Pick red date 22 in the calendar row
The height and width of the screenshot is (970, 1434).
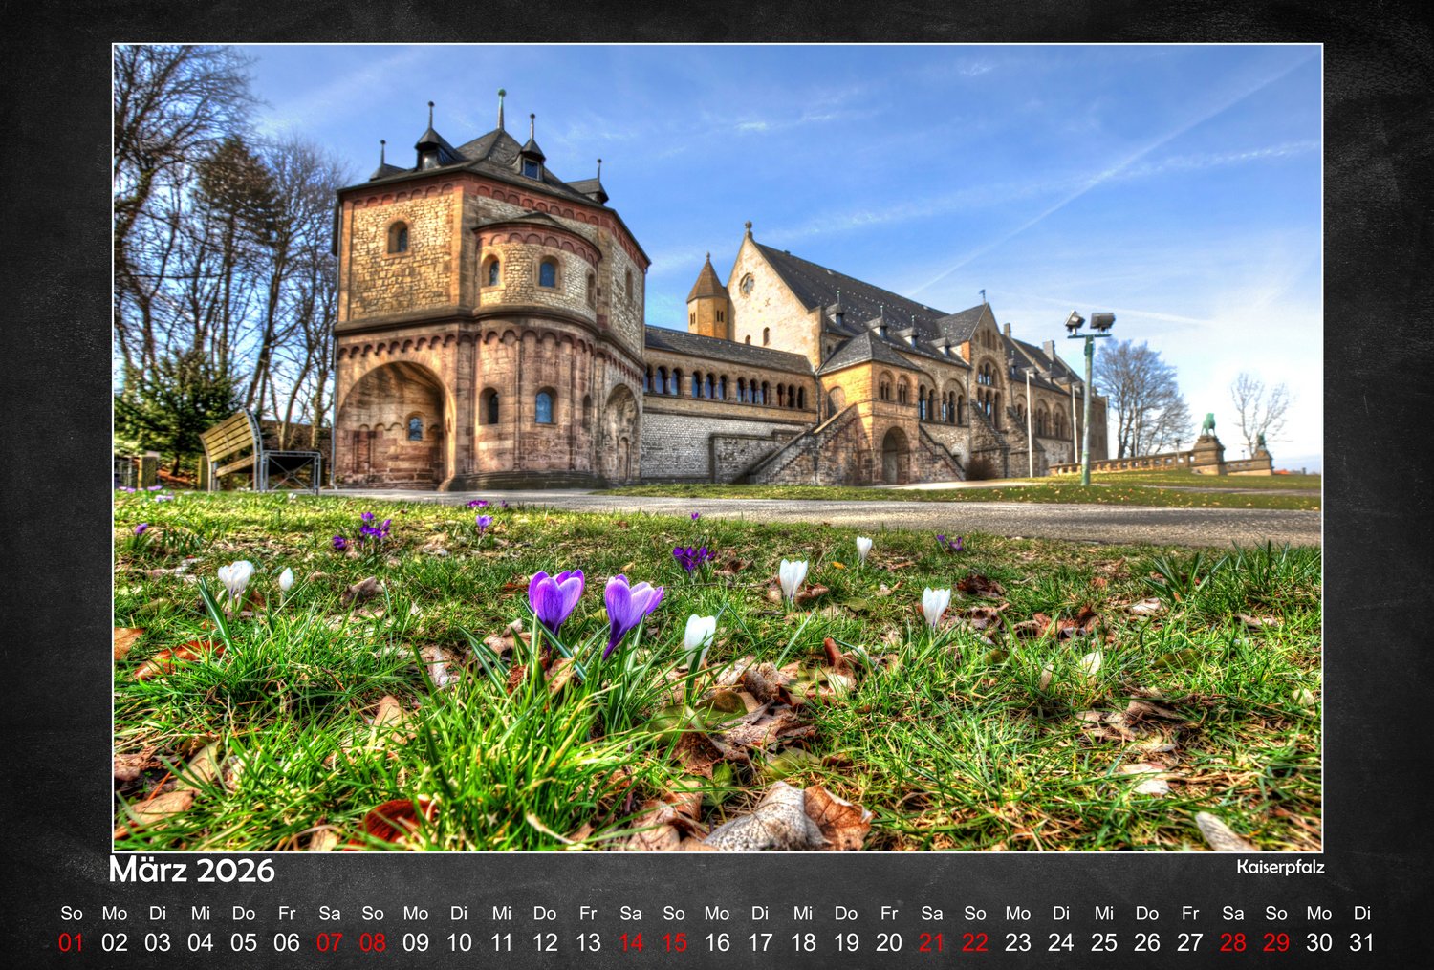[x=975, y=942]
